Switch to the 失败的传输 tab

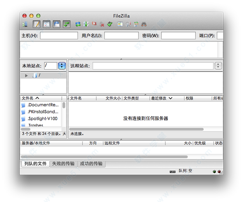63,164
